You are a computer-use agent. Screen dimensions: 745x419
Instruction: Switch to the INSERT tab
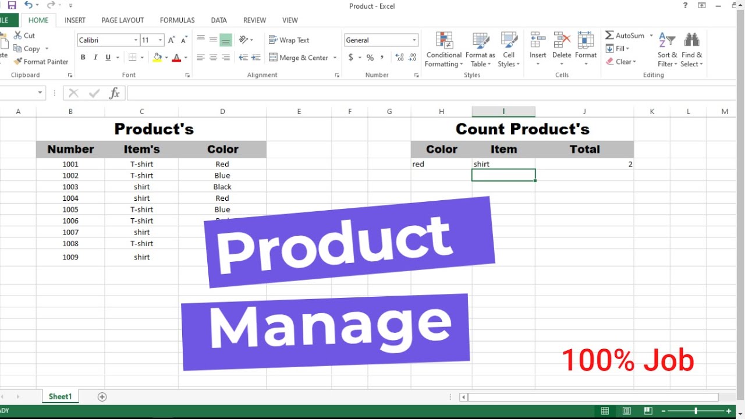[75, 20]
